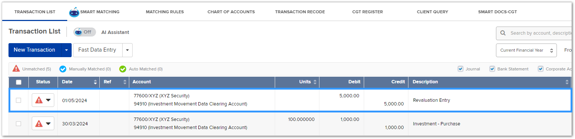Click the Auto Matched green check icon
The image size is (575, 139).
coord(123,69)
